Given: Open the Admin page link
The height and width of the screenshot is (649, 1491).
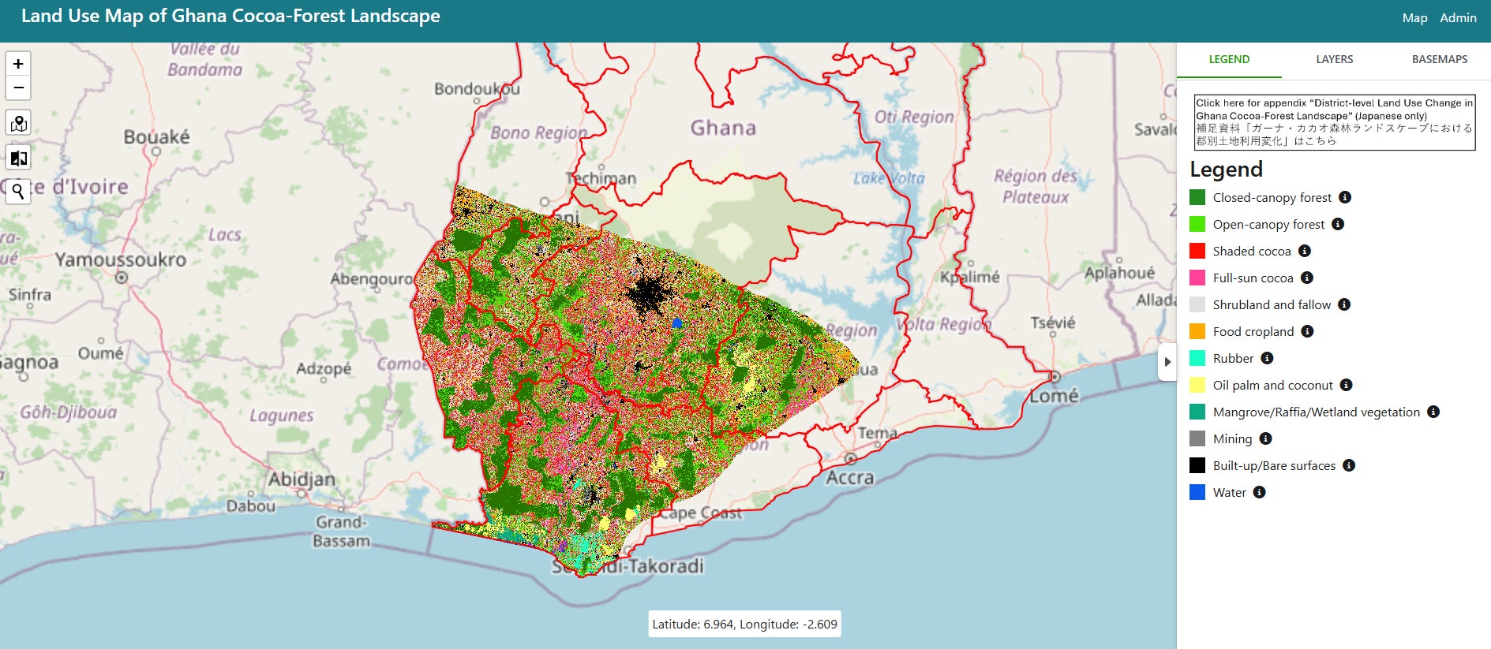Looking at the screenshot, I should (1458, 17).
